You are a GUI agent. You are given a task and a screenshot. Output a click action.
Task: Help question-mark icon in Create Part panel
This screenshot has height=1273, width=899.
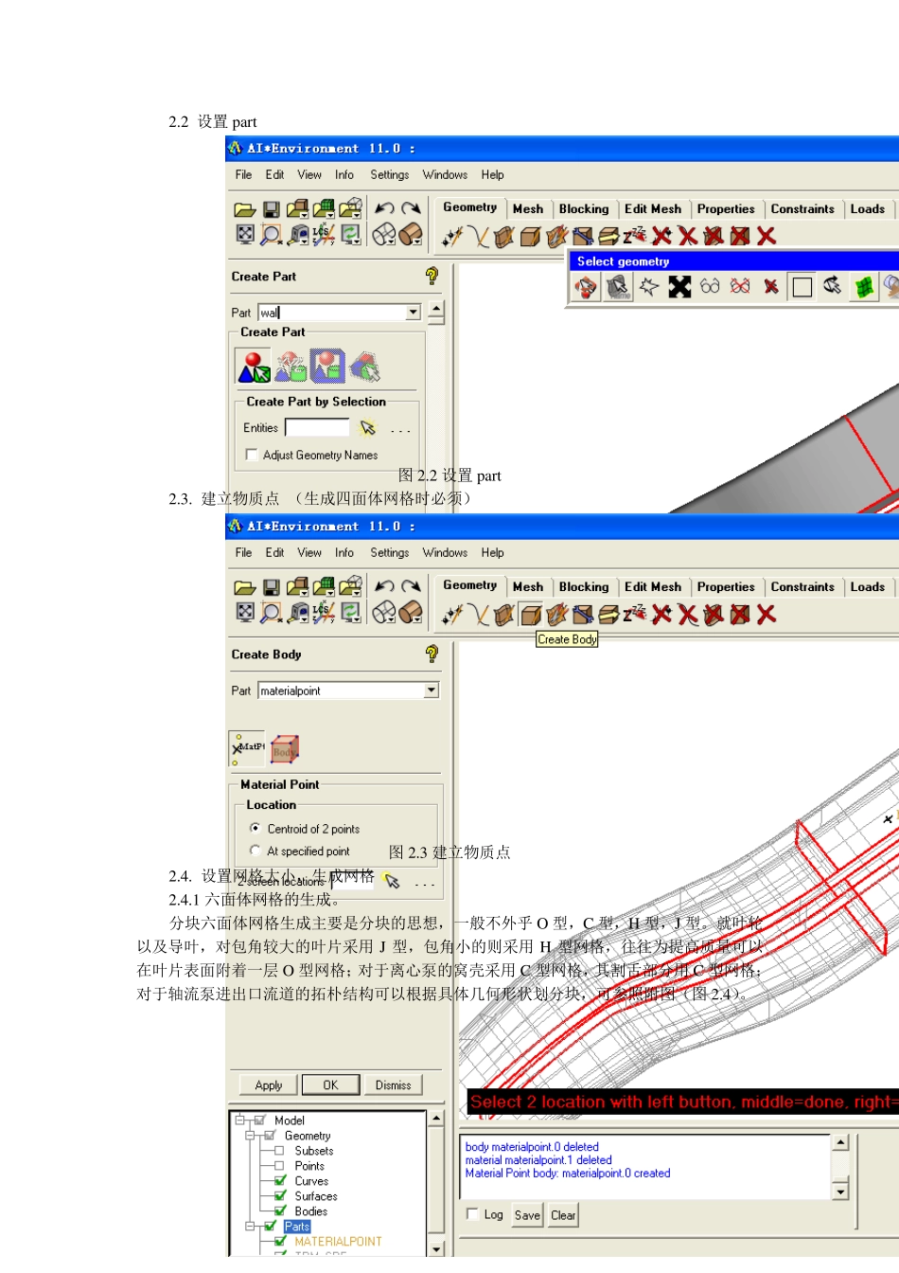coord(432,276)
